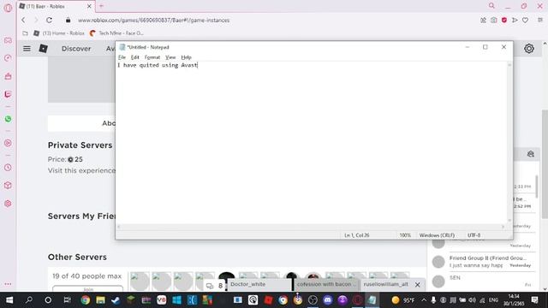Open History clock icon in browser sidebar
This screenshot has width=548, height=308.
point(8,168)
